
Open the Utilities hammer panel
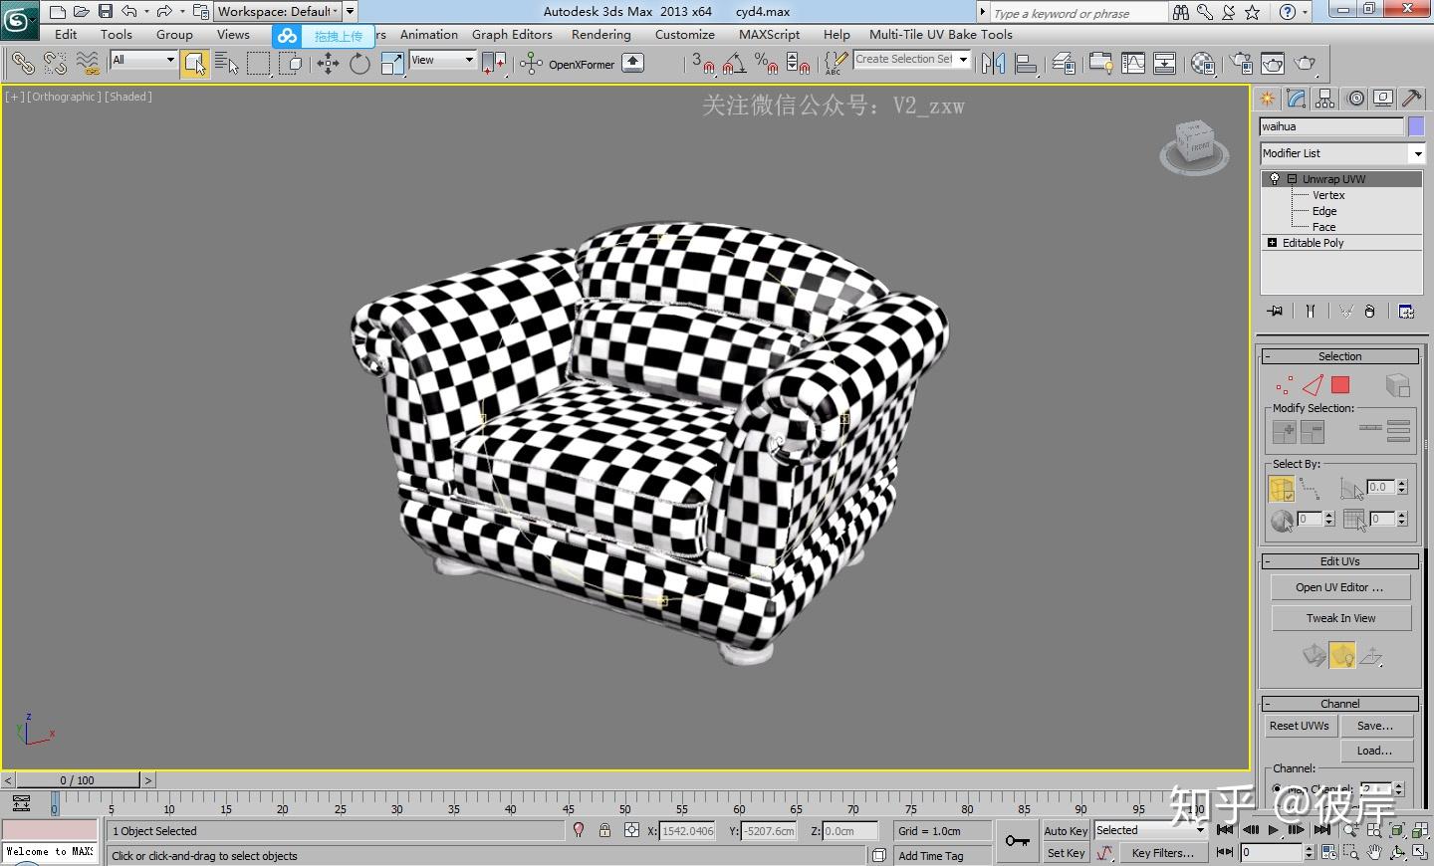1411,99
